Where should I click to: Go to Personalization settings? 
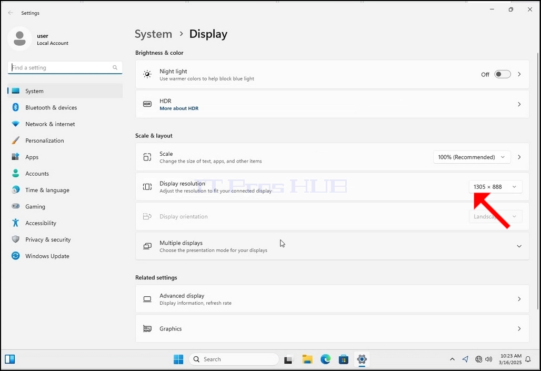tap(65, 141)
